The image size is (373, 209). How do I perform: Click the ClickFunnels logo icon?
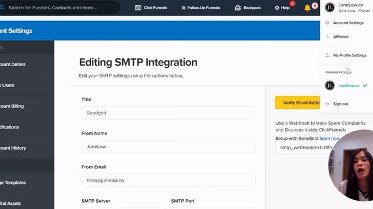(138, 8)
